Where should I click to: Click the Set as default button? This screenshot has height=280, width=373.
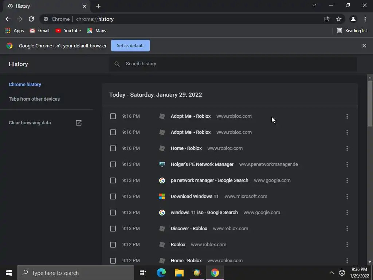tap(130, 46)
